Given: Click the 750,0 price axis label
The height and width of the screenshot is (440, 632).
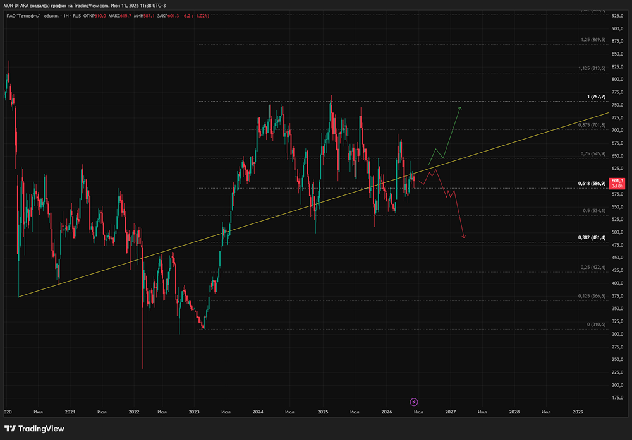Looking at the screenshot, I should (x=617, y=105).
